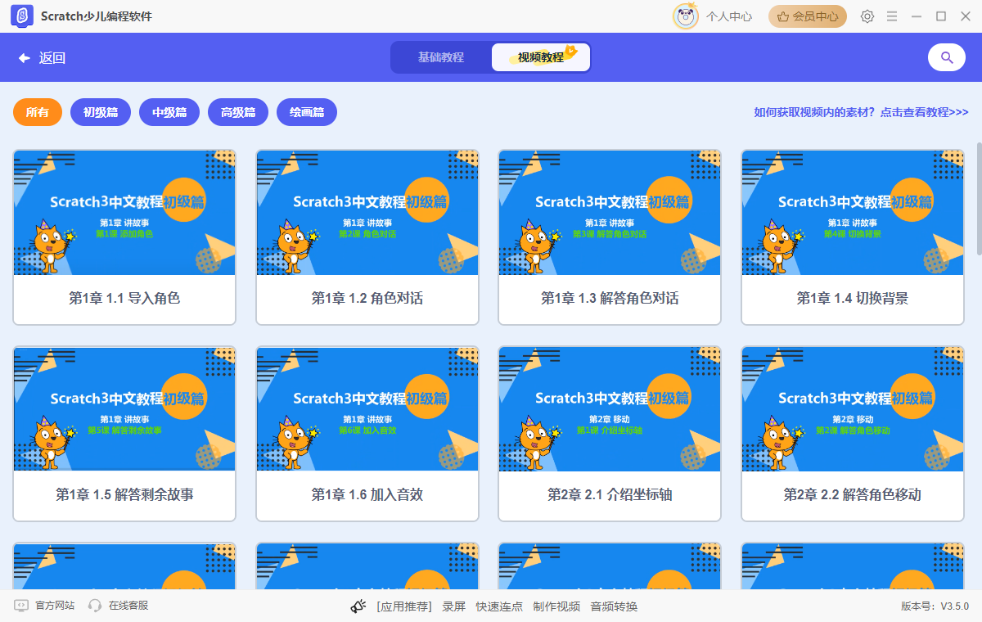Click the panda avatar icon
Screen dimensions: 982x622
686,15
